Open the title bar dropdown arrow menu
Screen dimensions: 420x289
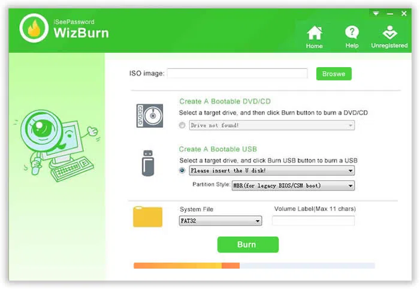tap(376, 13)
